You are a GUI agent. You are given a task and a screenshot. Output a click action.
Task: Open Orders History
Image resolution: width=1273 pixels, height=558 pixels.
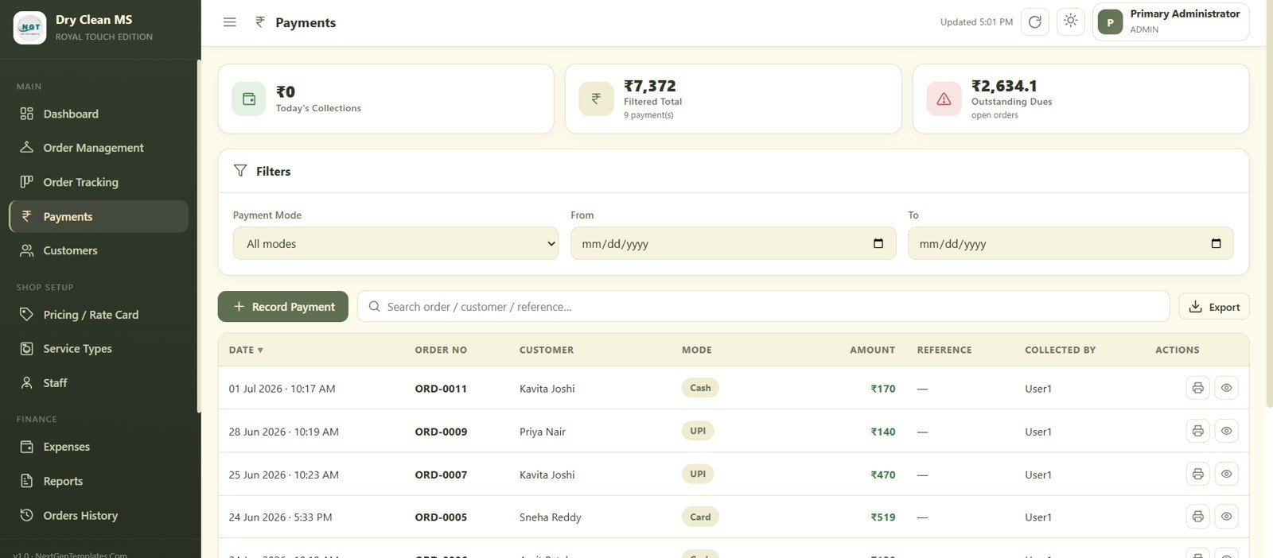tap(99, 515)
